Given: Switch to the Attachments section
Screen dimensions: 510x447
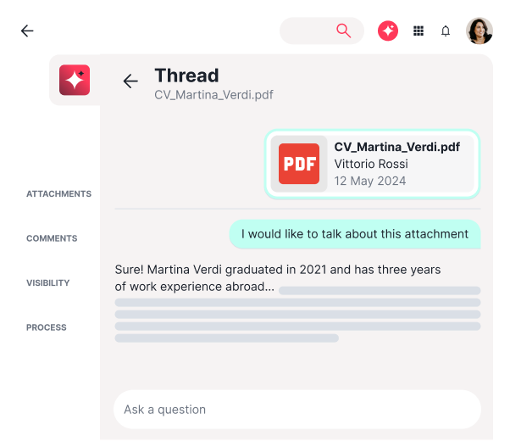Looking at the screenshot, I should pos(58,194).
